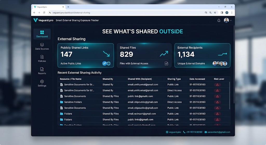The height and width of the screenshot is (145, 266).
Task: Click the browser profile icon in toolbar
Action: click(227, 12)
